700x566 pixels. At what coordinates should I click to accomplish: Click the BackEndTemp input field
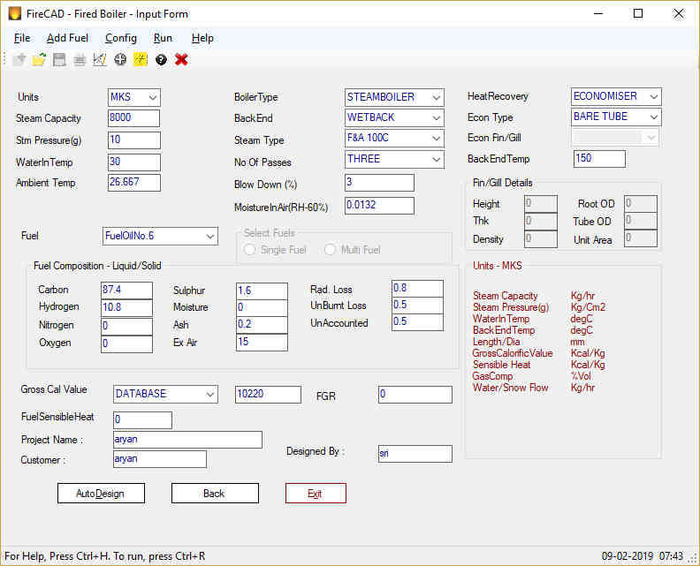tap(599, 158)
